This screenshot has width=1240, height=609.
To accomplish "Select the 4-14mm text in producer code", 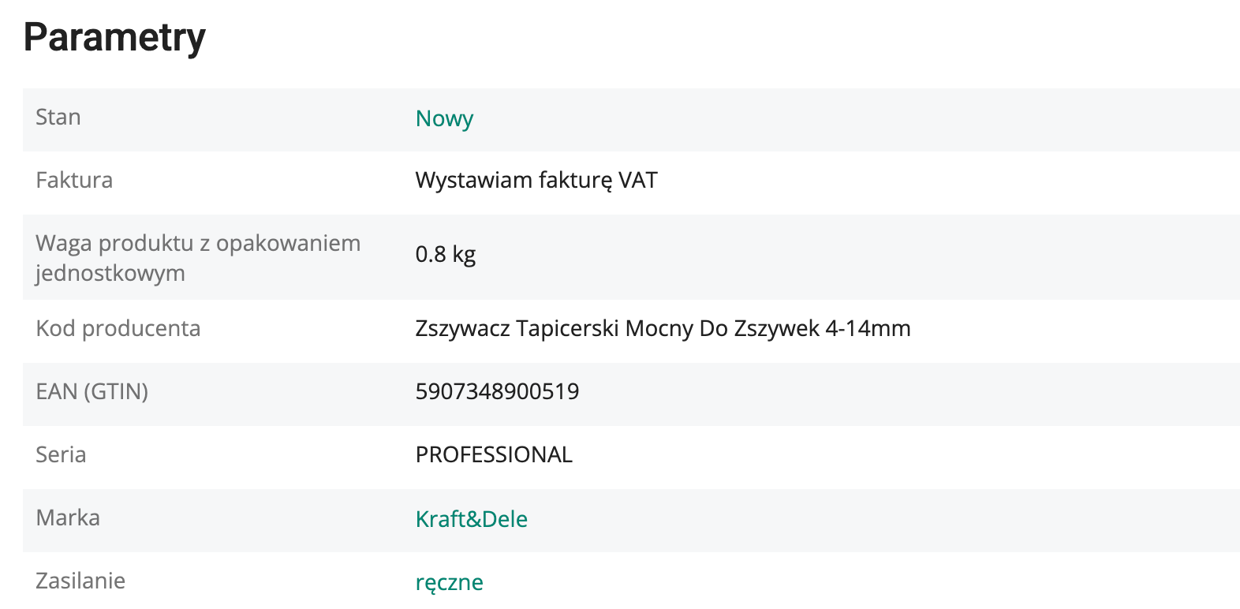I will [x=868, y=328].
